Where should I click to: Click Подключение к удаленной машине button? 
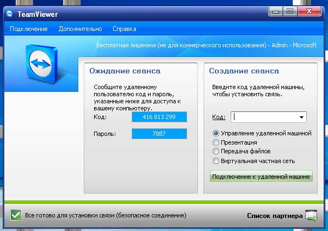(261, 176)
